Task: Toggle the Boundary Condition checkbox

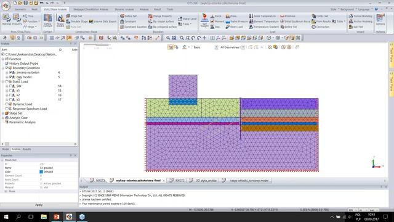Action: point(7,68)
